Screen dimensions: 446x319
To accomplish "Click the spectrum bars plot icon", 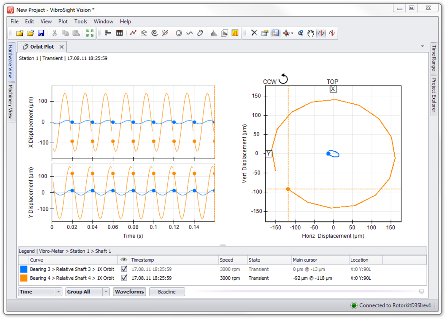I will coord(214,33).
